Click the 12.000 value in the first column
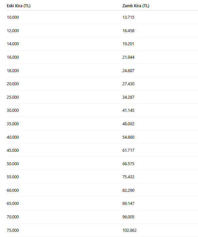 [13, 31]
